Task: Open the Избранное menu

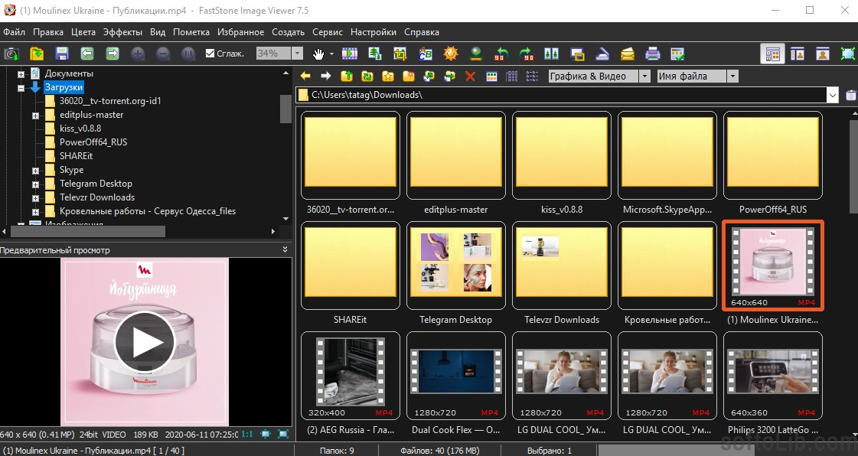Action: (241, 31)
